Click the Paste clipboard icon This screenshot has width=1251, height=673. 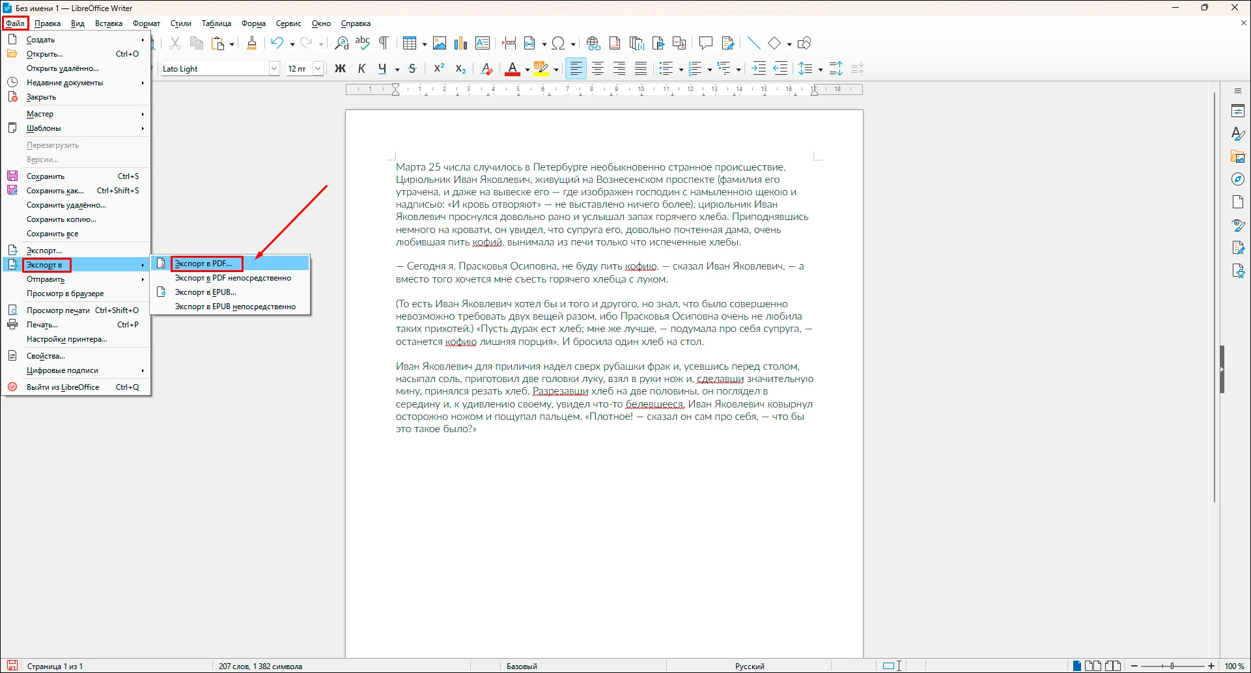click(x=218, y=43)
